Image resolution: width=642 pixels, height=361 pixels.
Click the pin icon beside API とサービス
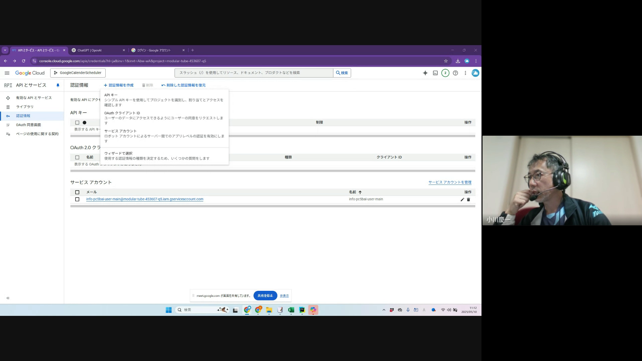click(x=58, y=85)
